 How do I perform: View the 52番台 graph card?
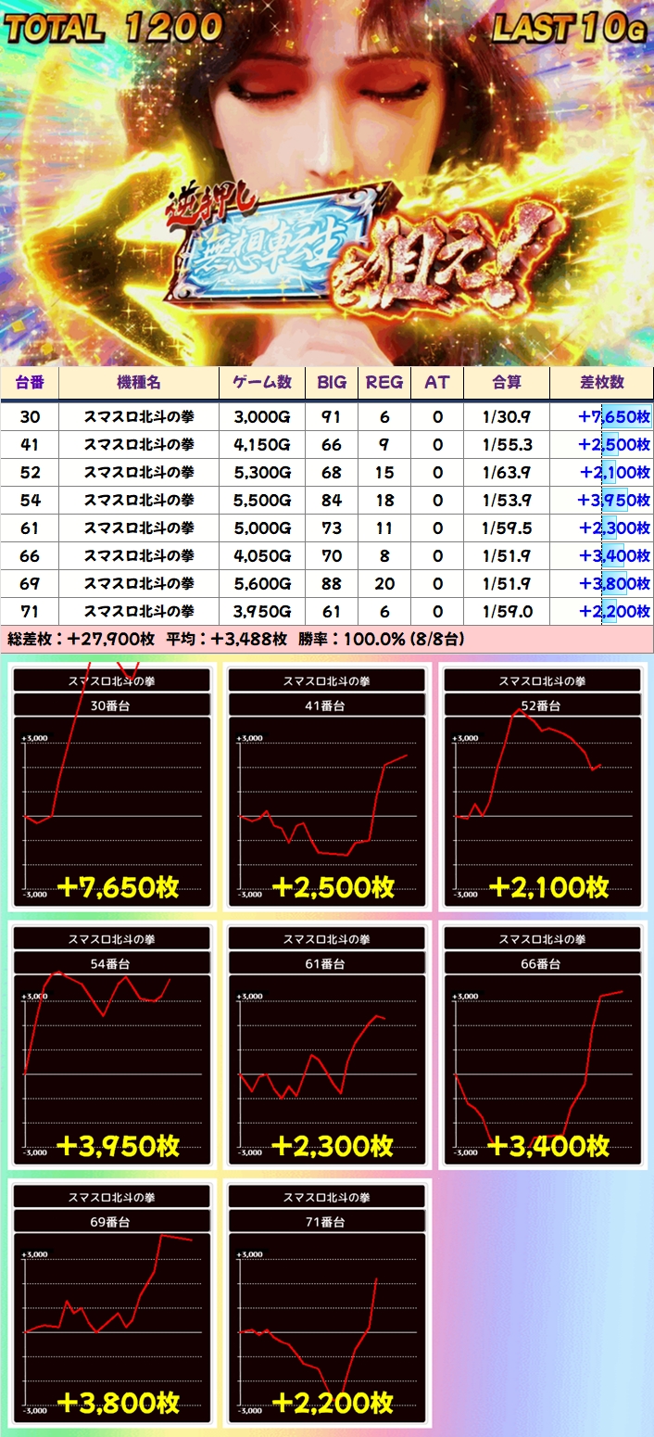click(542, 788)
